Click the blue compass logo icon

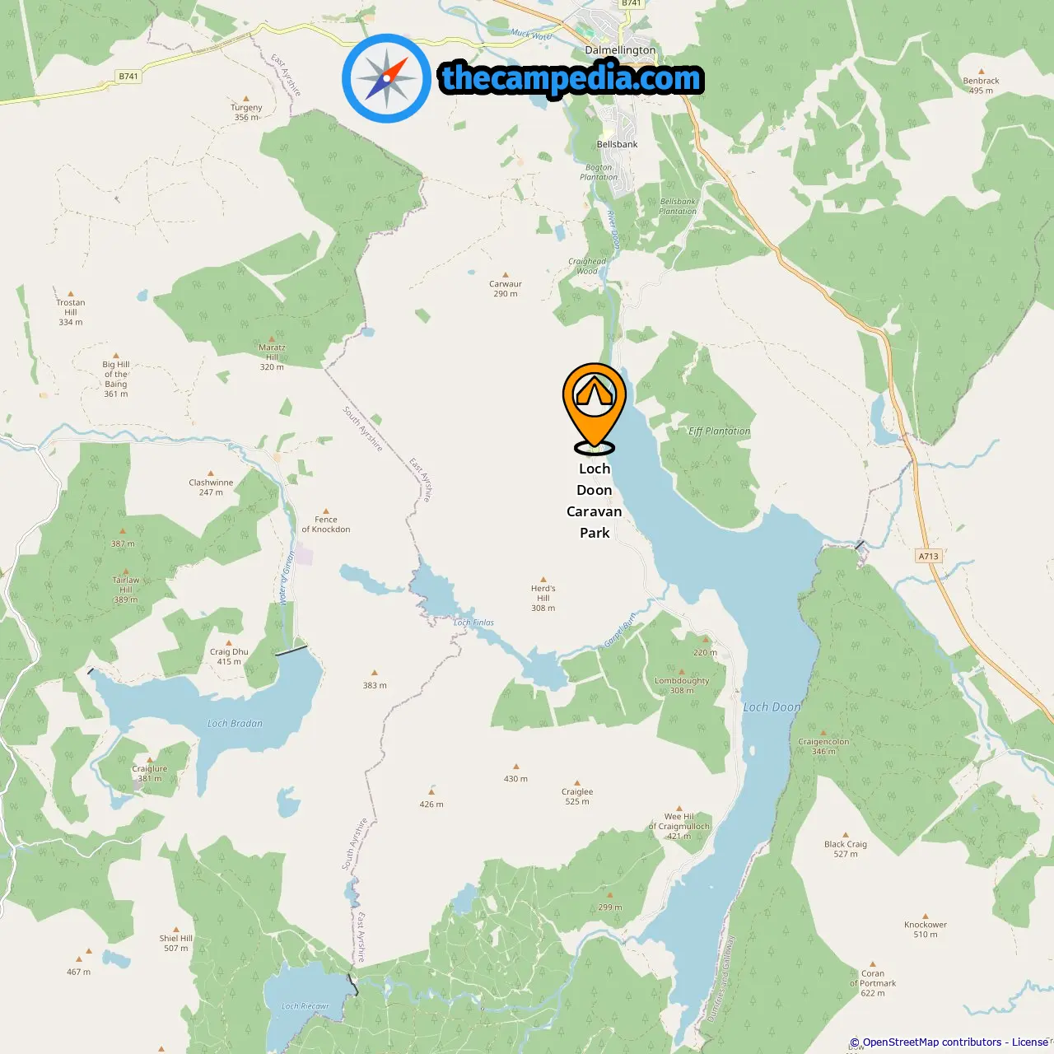click(386, 78)
